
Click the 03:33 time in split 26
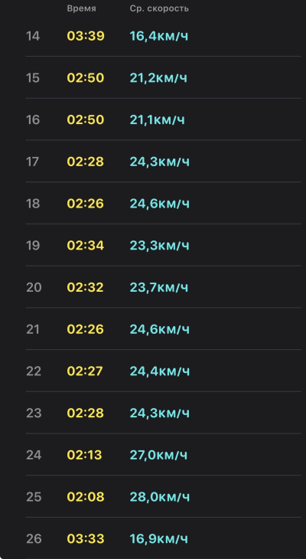[86, 538]
